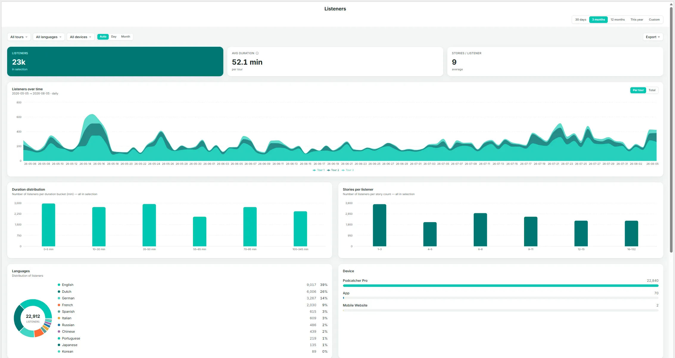The width and height of the screenshot is (675, 358).
Task: Click the Listeners over time heading
Action: click(27, 89)
